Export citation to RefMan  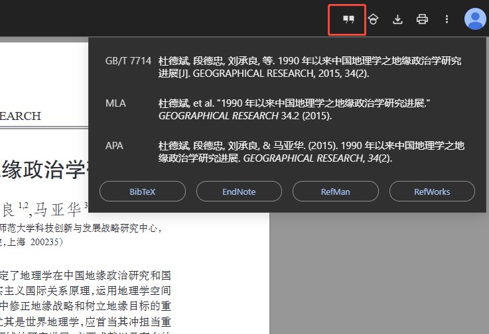(336, 192)
